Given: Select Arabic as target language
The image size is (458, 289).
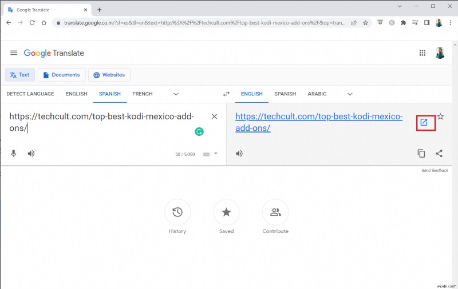Looking at the screenshot, I should click(317, 94).
